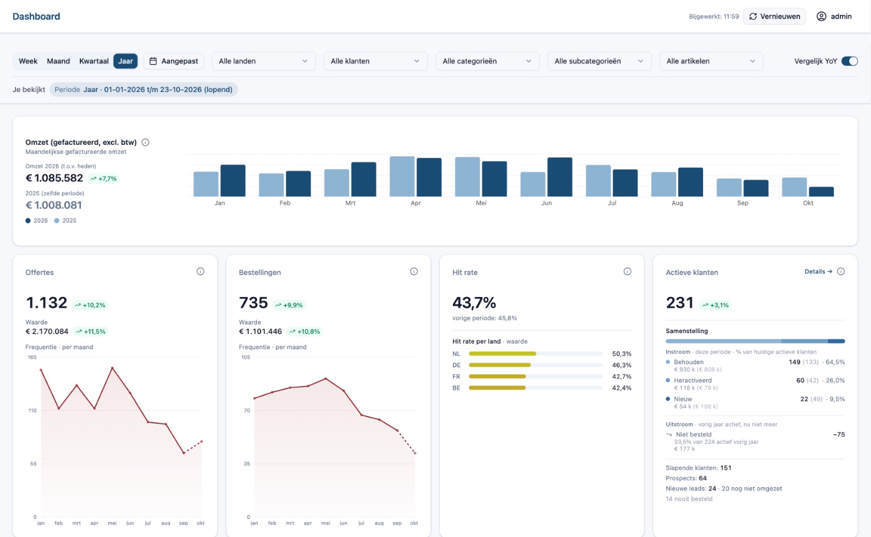Click the Actieve klanten info icon

pyautogui.click(x=841, y=272)
